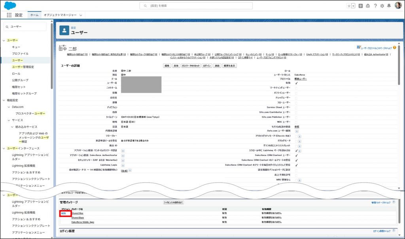Collapse the 機能設定 section in sidebar
The width and height of the screenshot is (405, 239).
point(4,101)
